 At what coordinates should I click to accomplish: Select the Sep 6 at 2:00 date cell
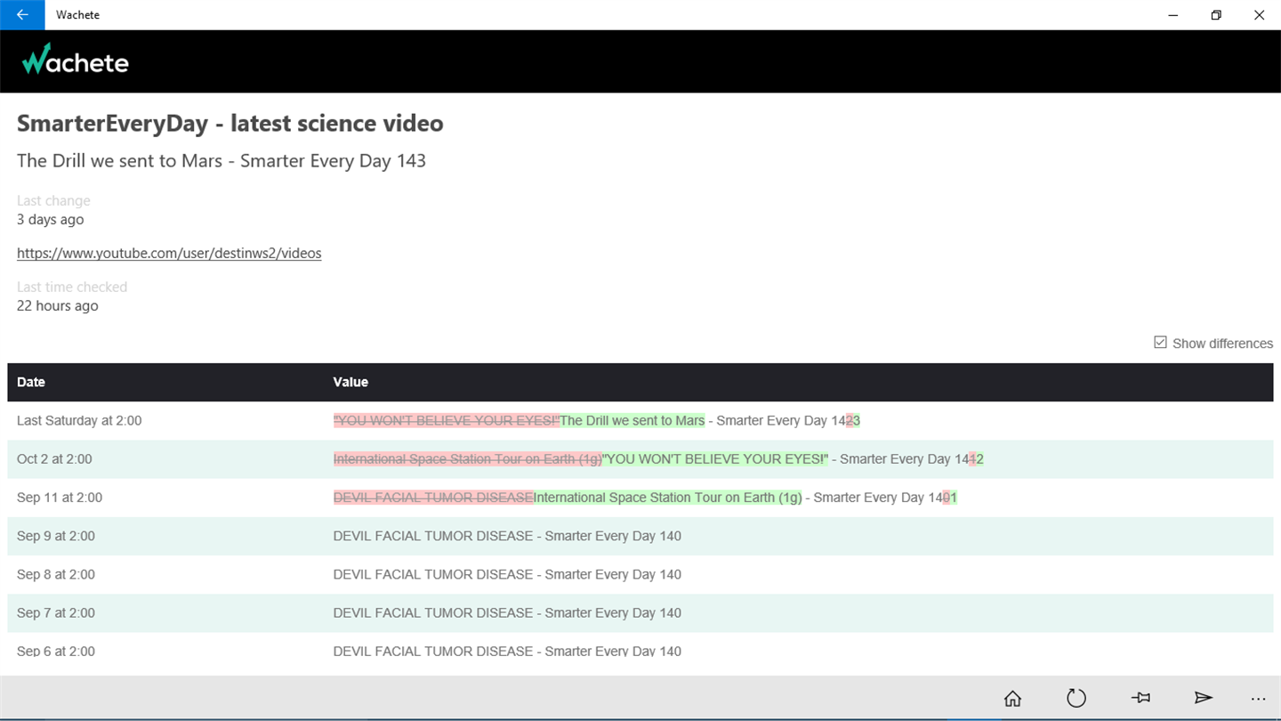point(56,651)
